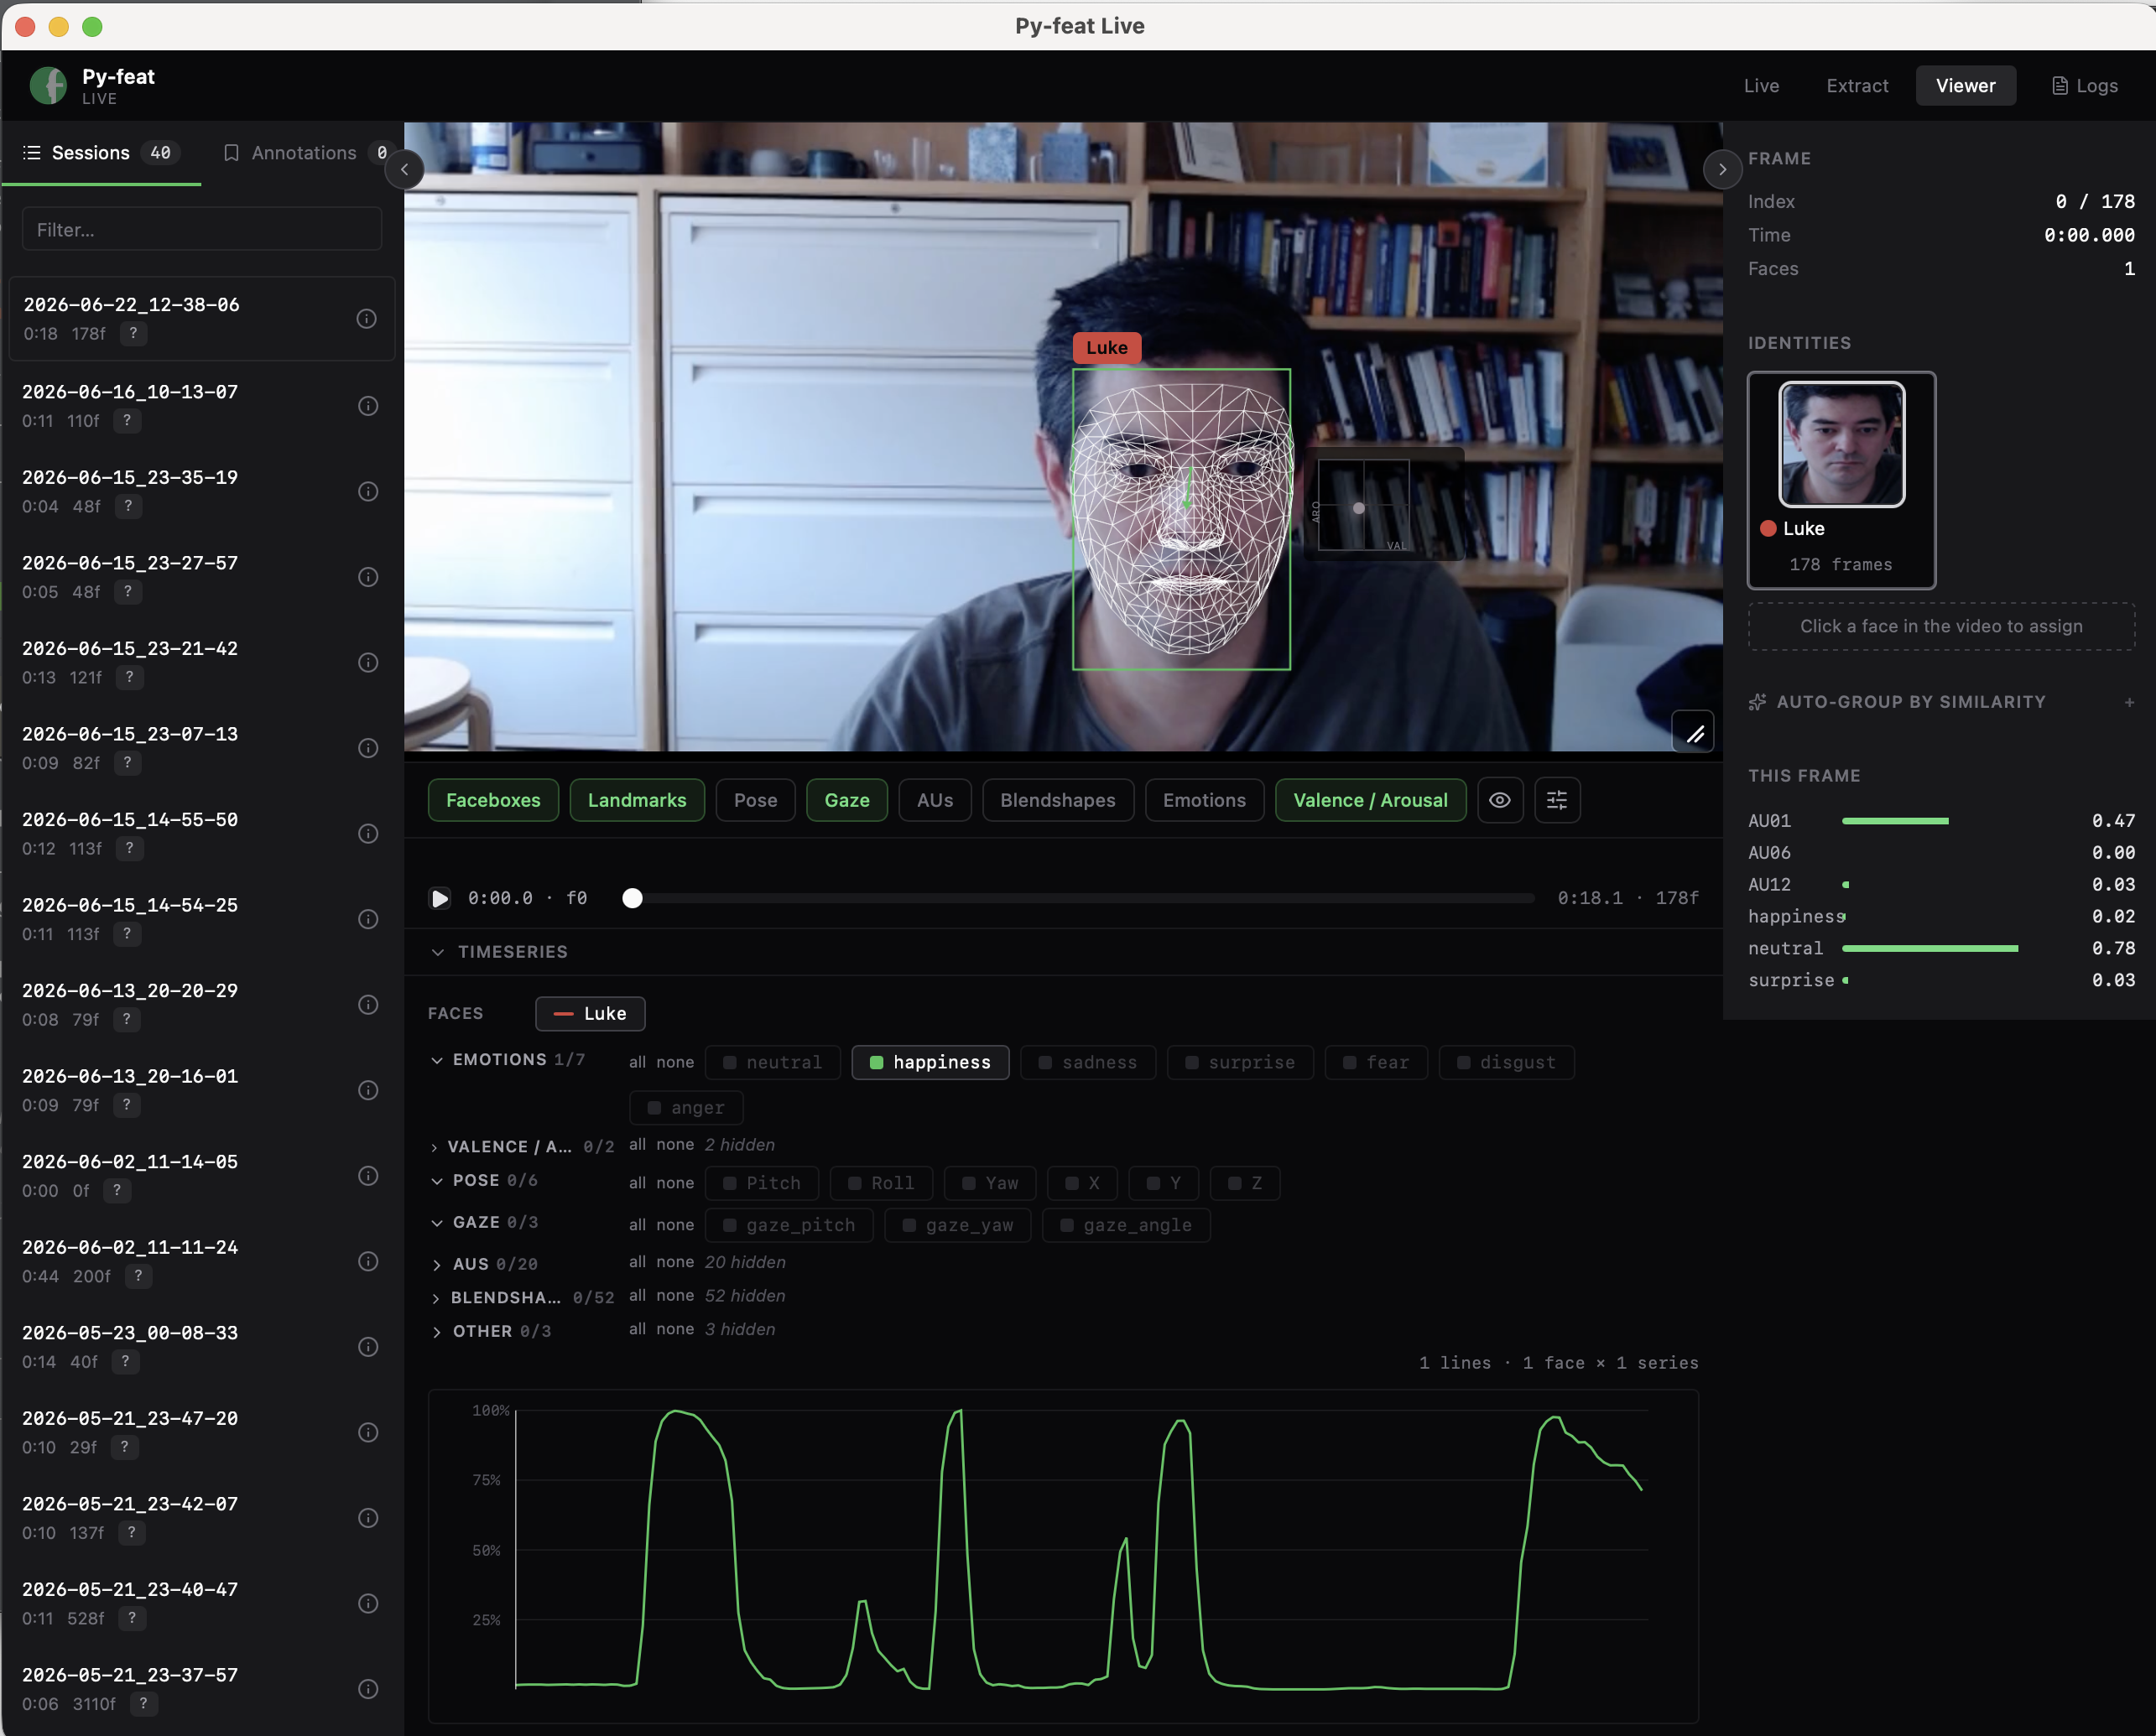Click 'all' in the AUS row
This screenshot has width=2156, height=1736.
pos(638,1262)
